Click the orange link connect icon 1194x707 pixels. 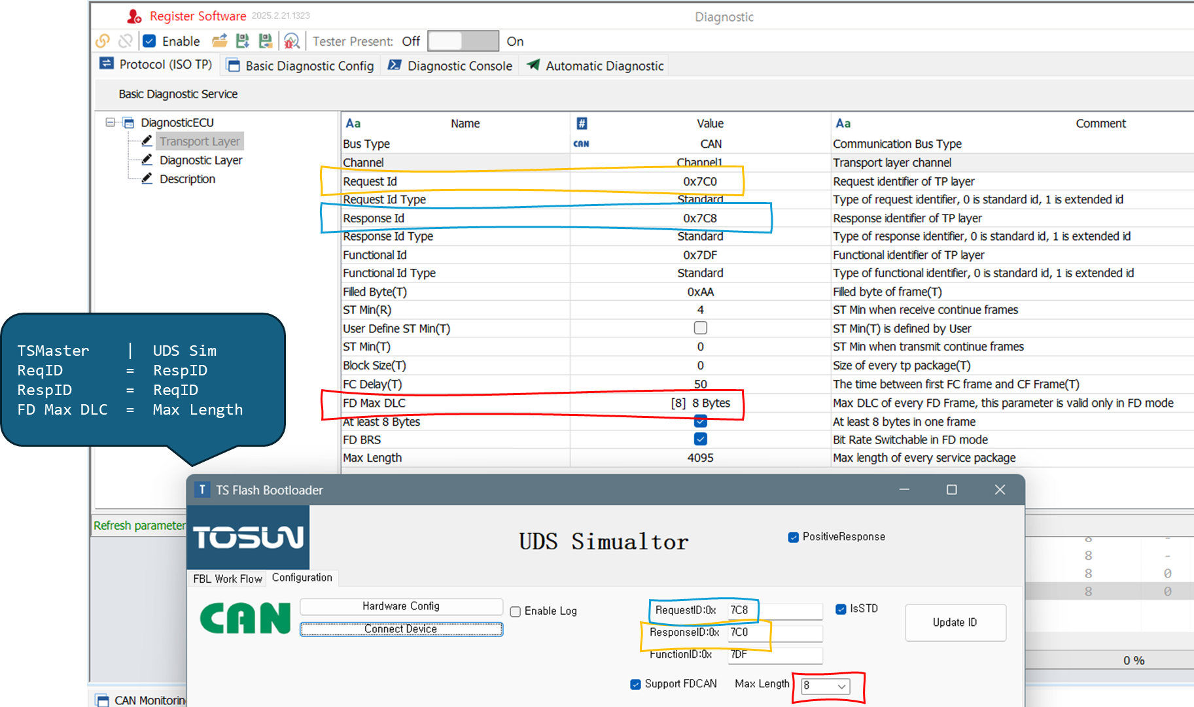click(x=103, y=41)
